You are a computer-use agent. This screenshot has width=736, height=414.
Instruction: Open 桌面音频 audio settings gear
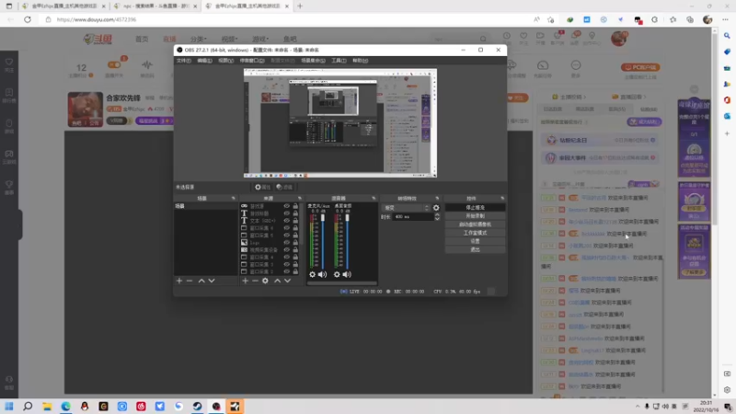click(x=337, y=274)
